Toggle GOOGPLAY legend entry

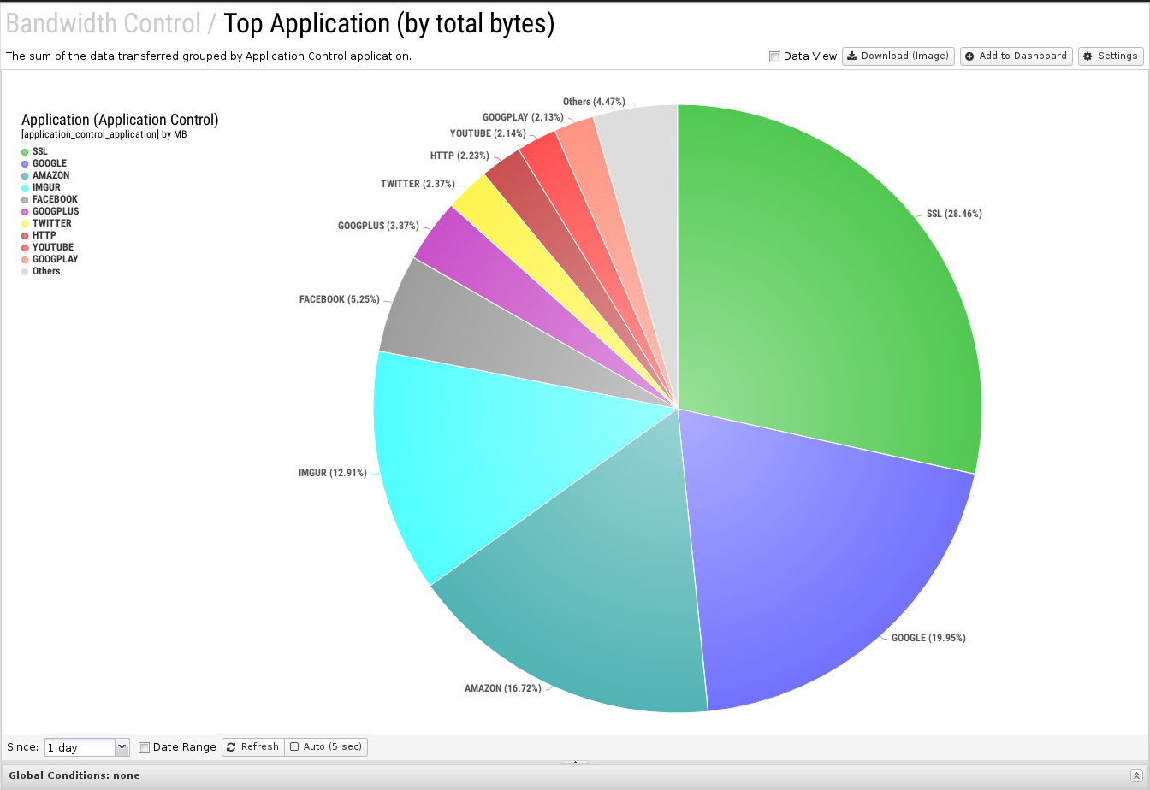point(50,259)
